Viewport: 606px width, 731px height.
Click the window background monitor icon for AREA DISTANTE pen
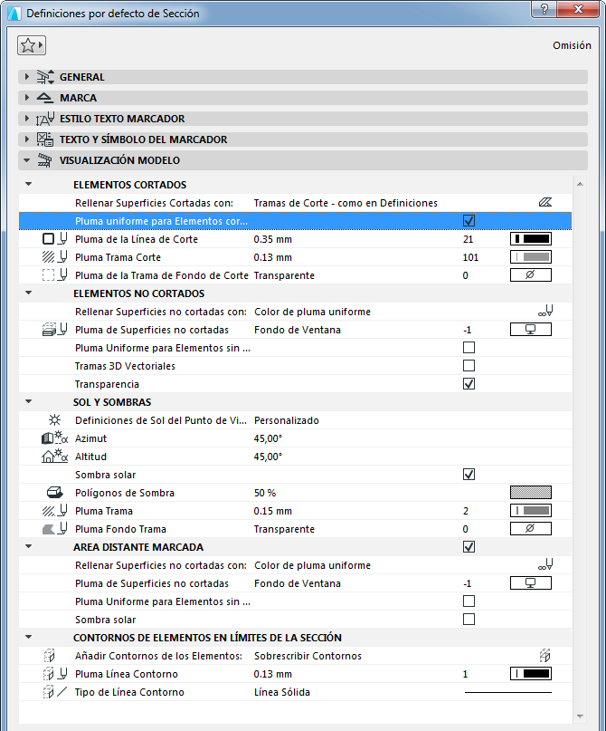coord(531,583)
